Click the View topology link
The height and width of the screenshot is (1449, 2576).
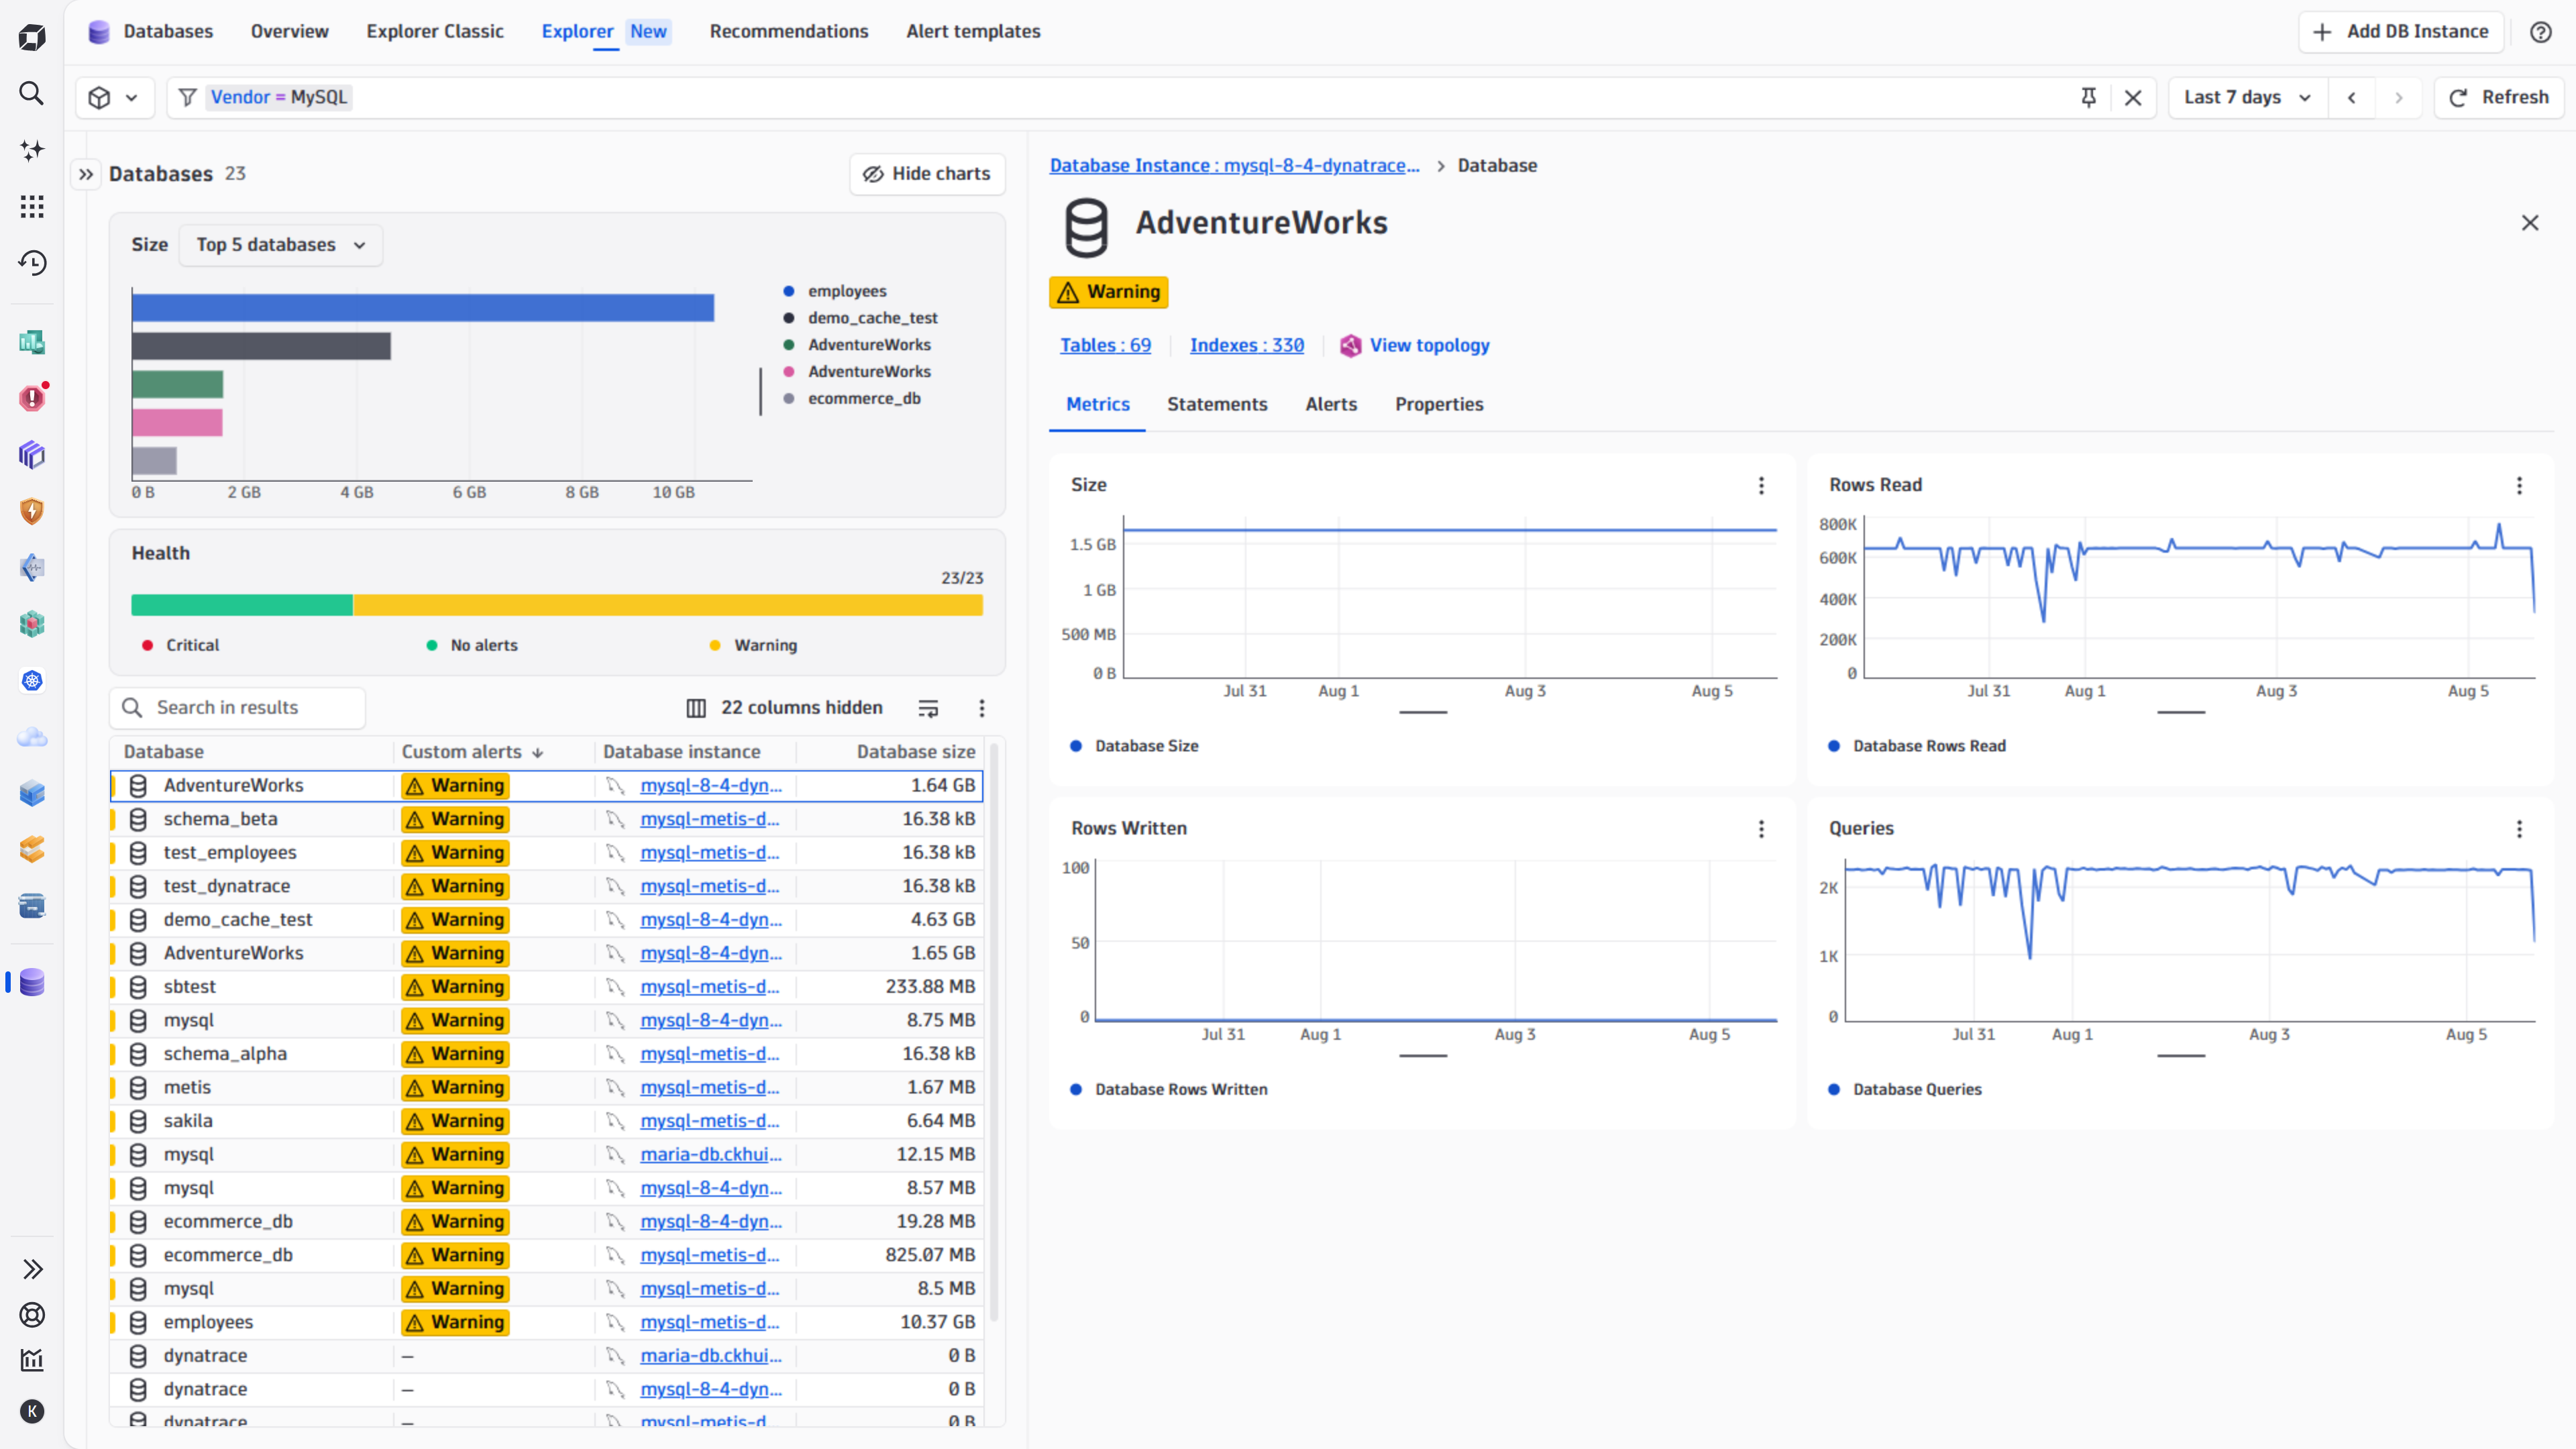point(1414,345)
